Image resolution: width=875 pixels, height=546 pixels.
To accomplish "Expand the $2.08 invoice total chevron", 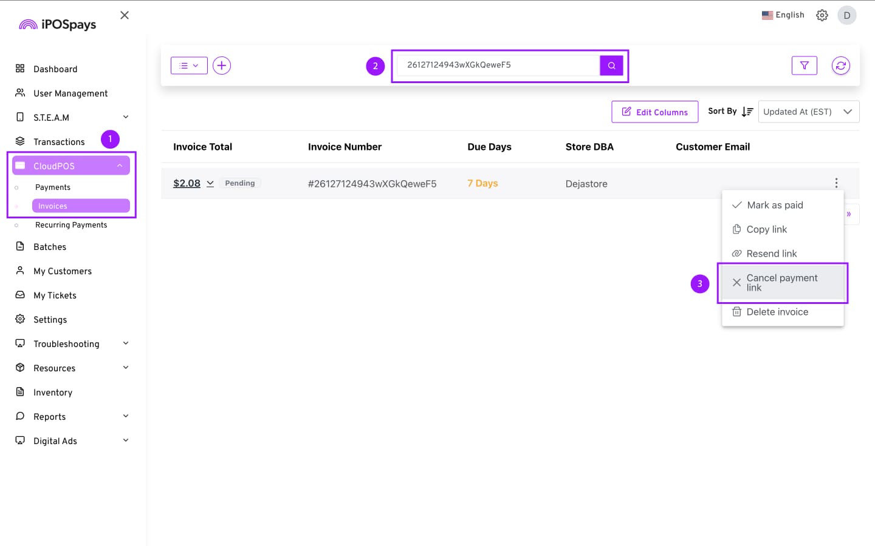I will tap(210, 183).
